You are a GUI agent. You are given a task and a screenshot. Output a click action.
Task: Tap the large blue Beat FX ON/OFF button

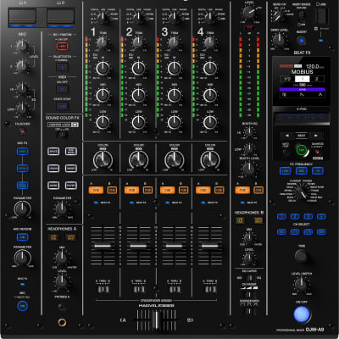(302, 314)
